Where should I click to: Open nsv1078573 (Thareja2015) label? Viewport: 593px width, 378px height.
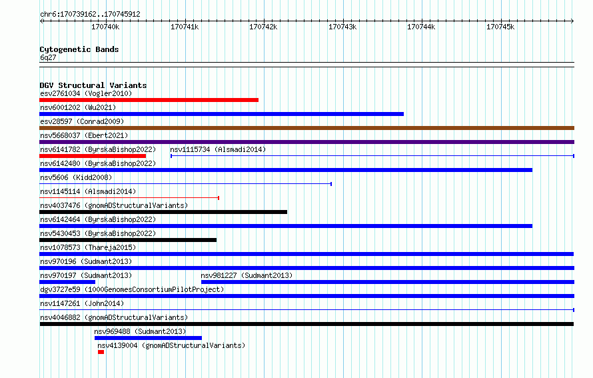[x=88, y=247]
